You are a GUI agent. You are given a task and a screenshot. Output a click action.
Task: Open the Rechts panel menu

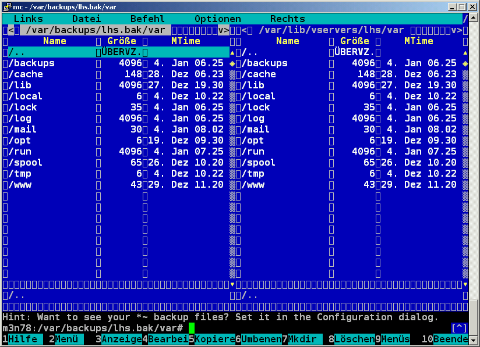(x=287, y=19)
